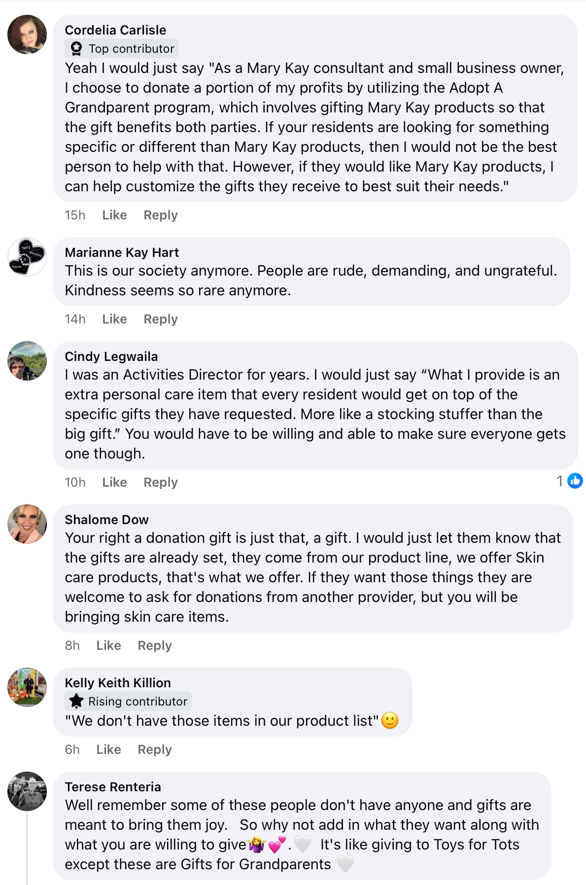This screenshot has width=586, height=885.
Task: Reply to Cindy Legwaila's comment
Action: [160, 483]
